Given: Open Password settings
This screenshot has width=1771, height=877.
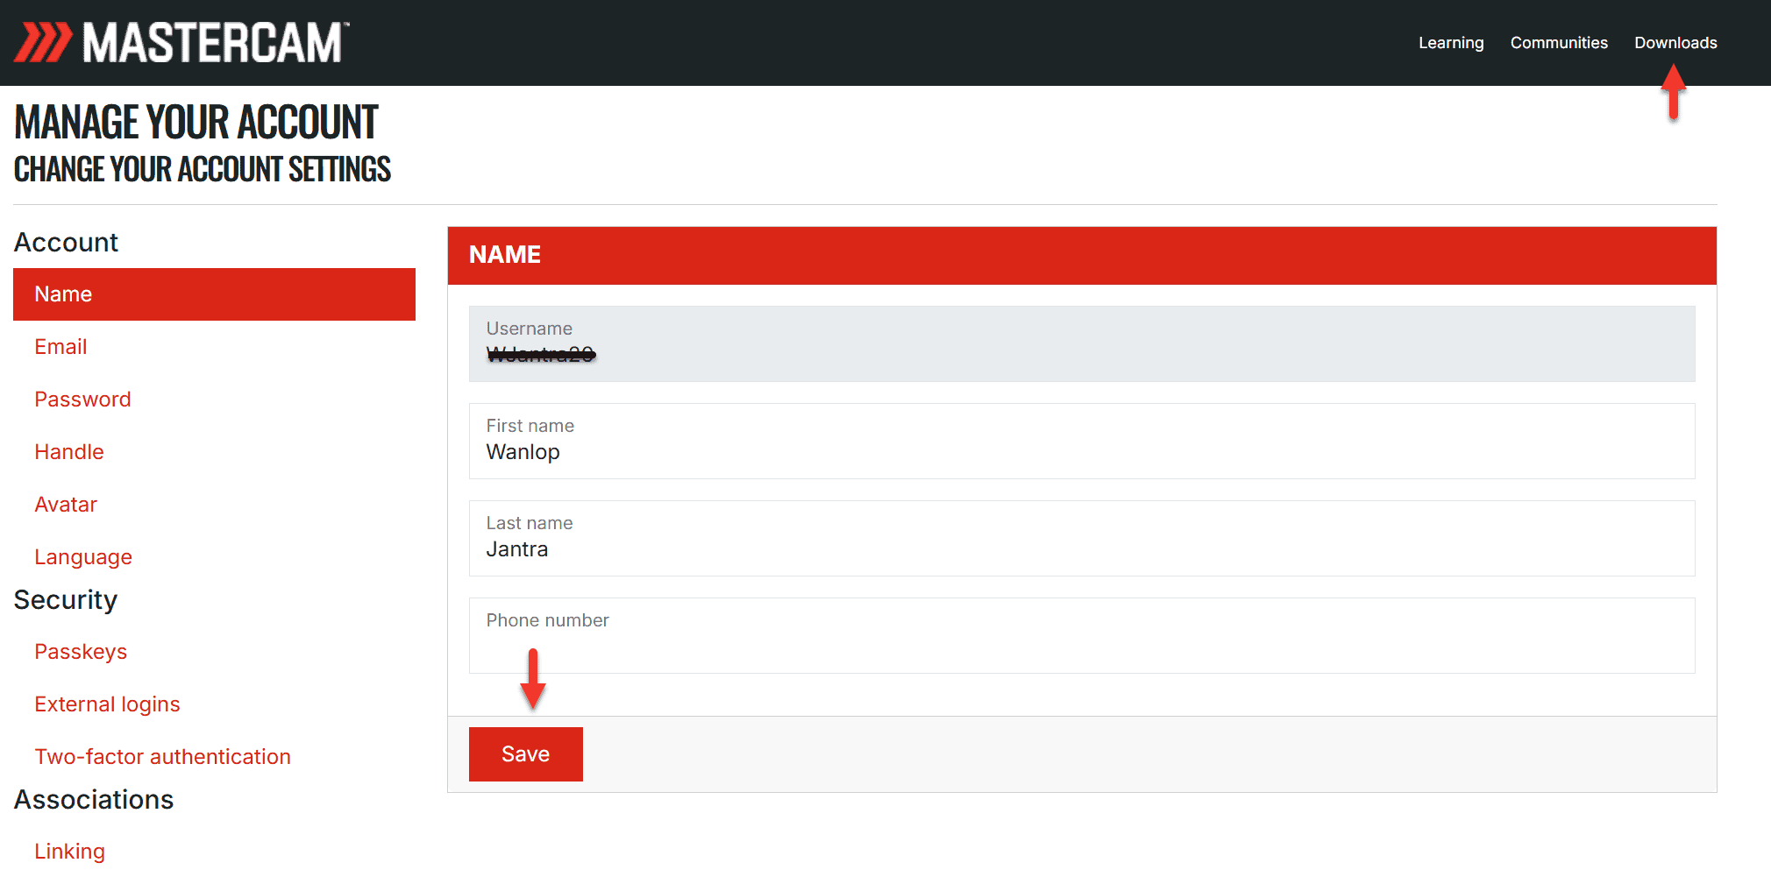Looking at the screenshot, I should point(82,400).
